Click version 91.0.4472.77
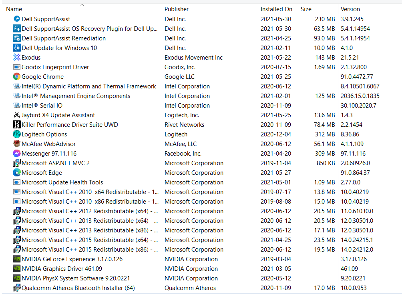The height and width of the screenshot is (294, 402). coord(357,77)
